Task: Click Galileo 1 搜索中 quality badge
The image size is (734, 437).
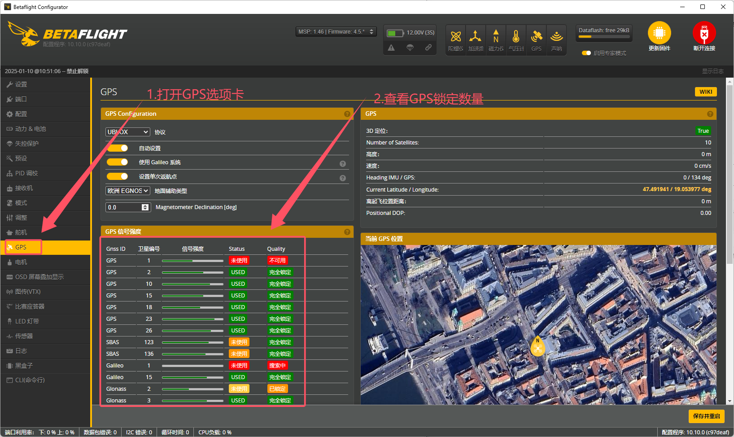Action: [x=277, y=366]
